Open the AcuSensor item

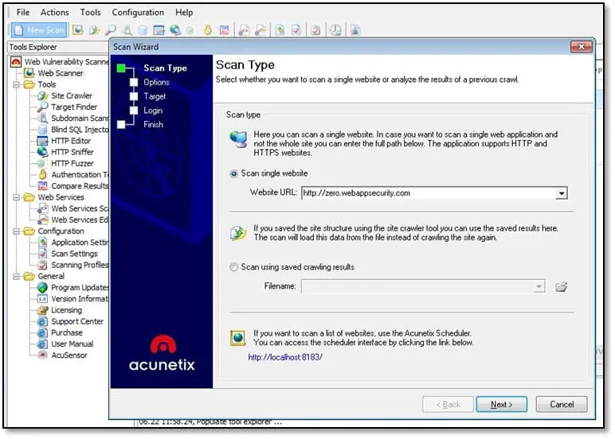point(69,355)
